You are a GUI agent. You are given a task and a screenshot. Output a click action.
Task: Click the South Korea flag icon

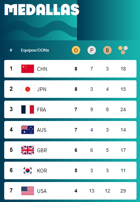point(28,170)
